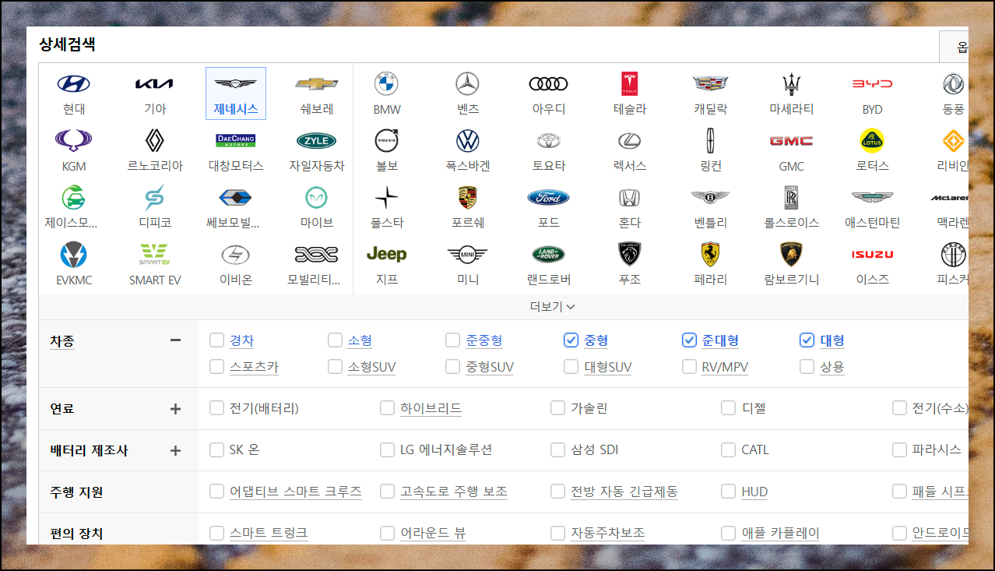This screenshot has width=995, height=571.
Task: Choose the Isuzu (이스즈) brand logo
Action: pyautogui.click(x=873, y=254)
